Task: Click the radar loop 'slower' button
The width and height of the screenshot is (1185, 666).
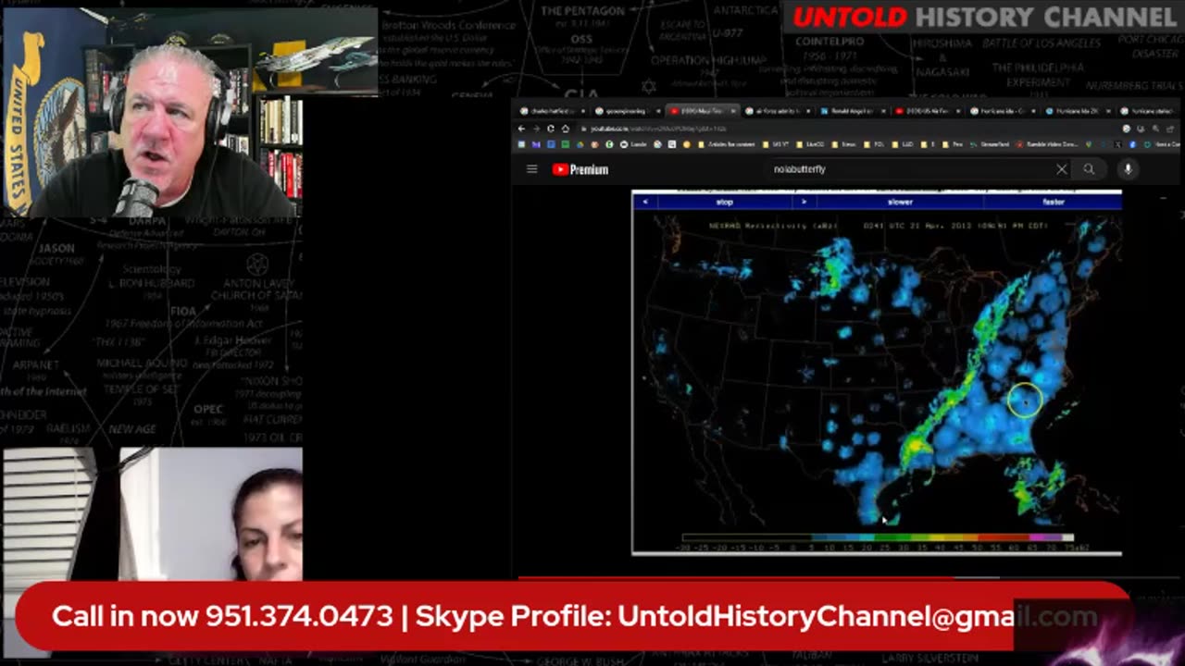Action: pyautogui.click(x=900, y=202)
